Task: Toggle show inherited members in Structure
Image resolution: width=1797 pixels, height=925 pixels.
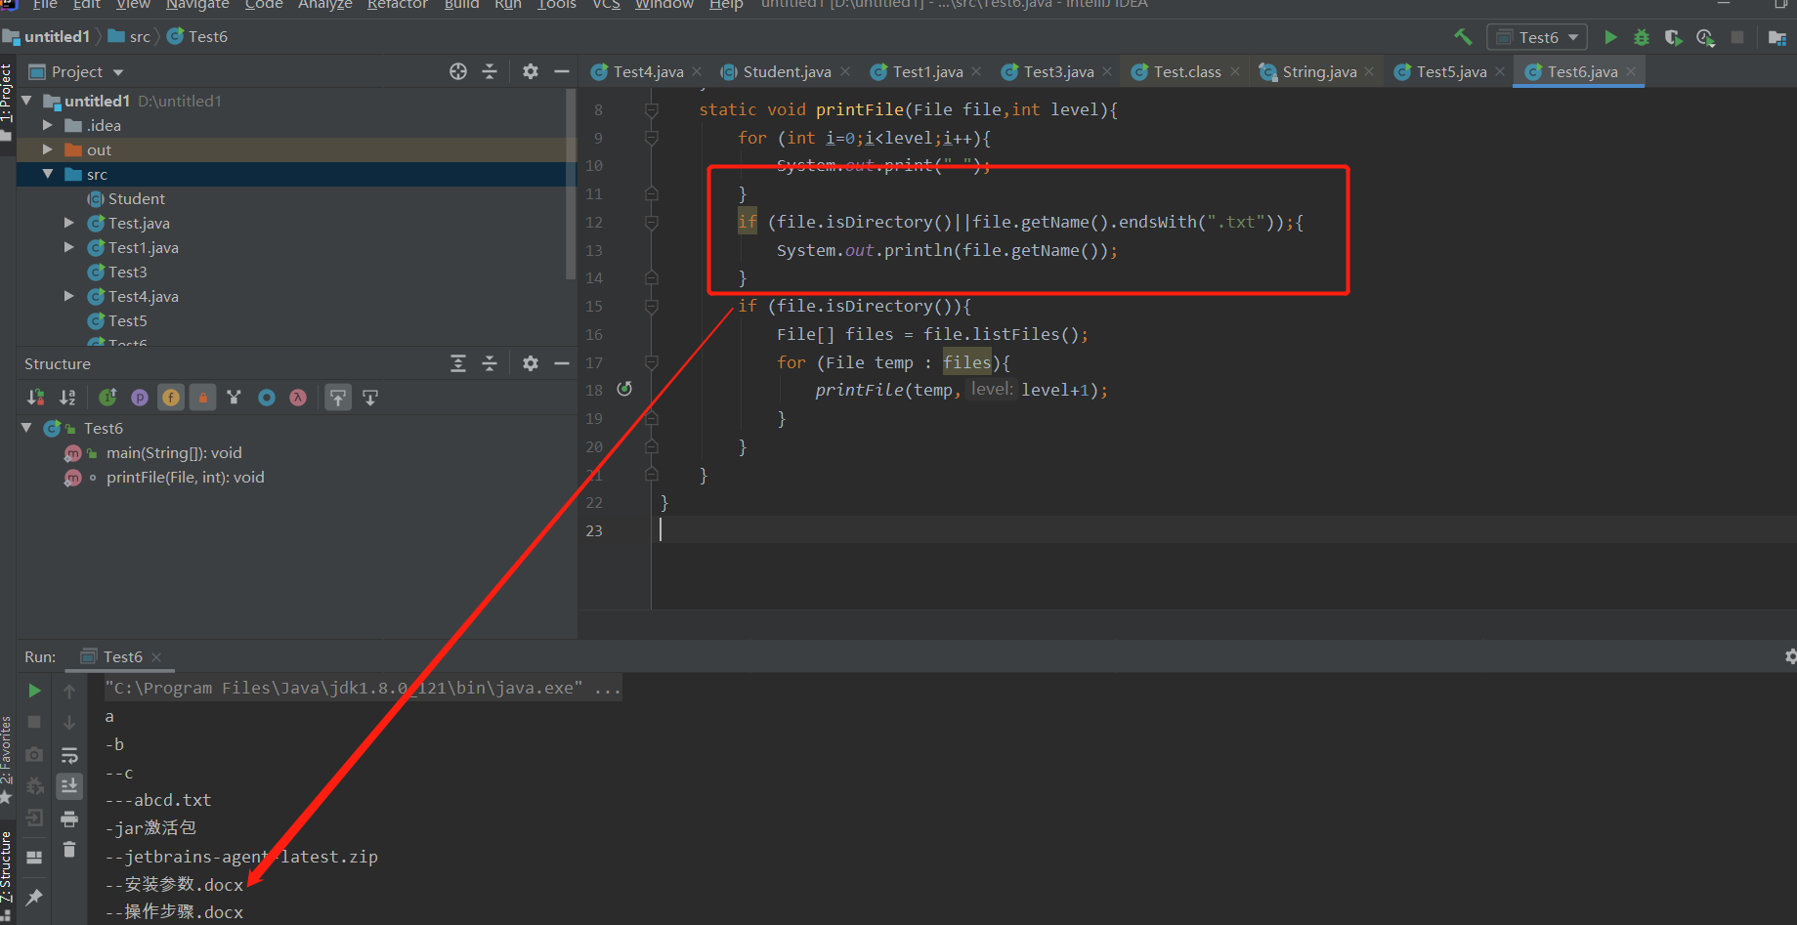Action: coord(107,398)
